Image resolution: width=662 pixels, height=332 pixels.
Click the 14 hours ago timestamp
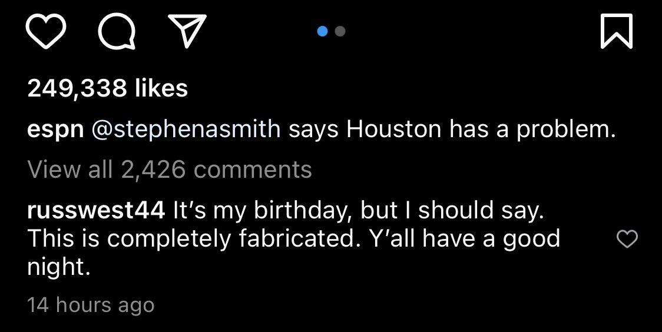pyautogui.click(x=91, y=306)
